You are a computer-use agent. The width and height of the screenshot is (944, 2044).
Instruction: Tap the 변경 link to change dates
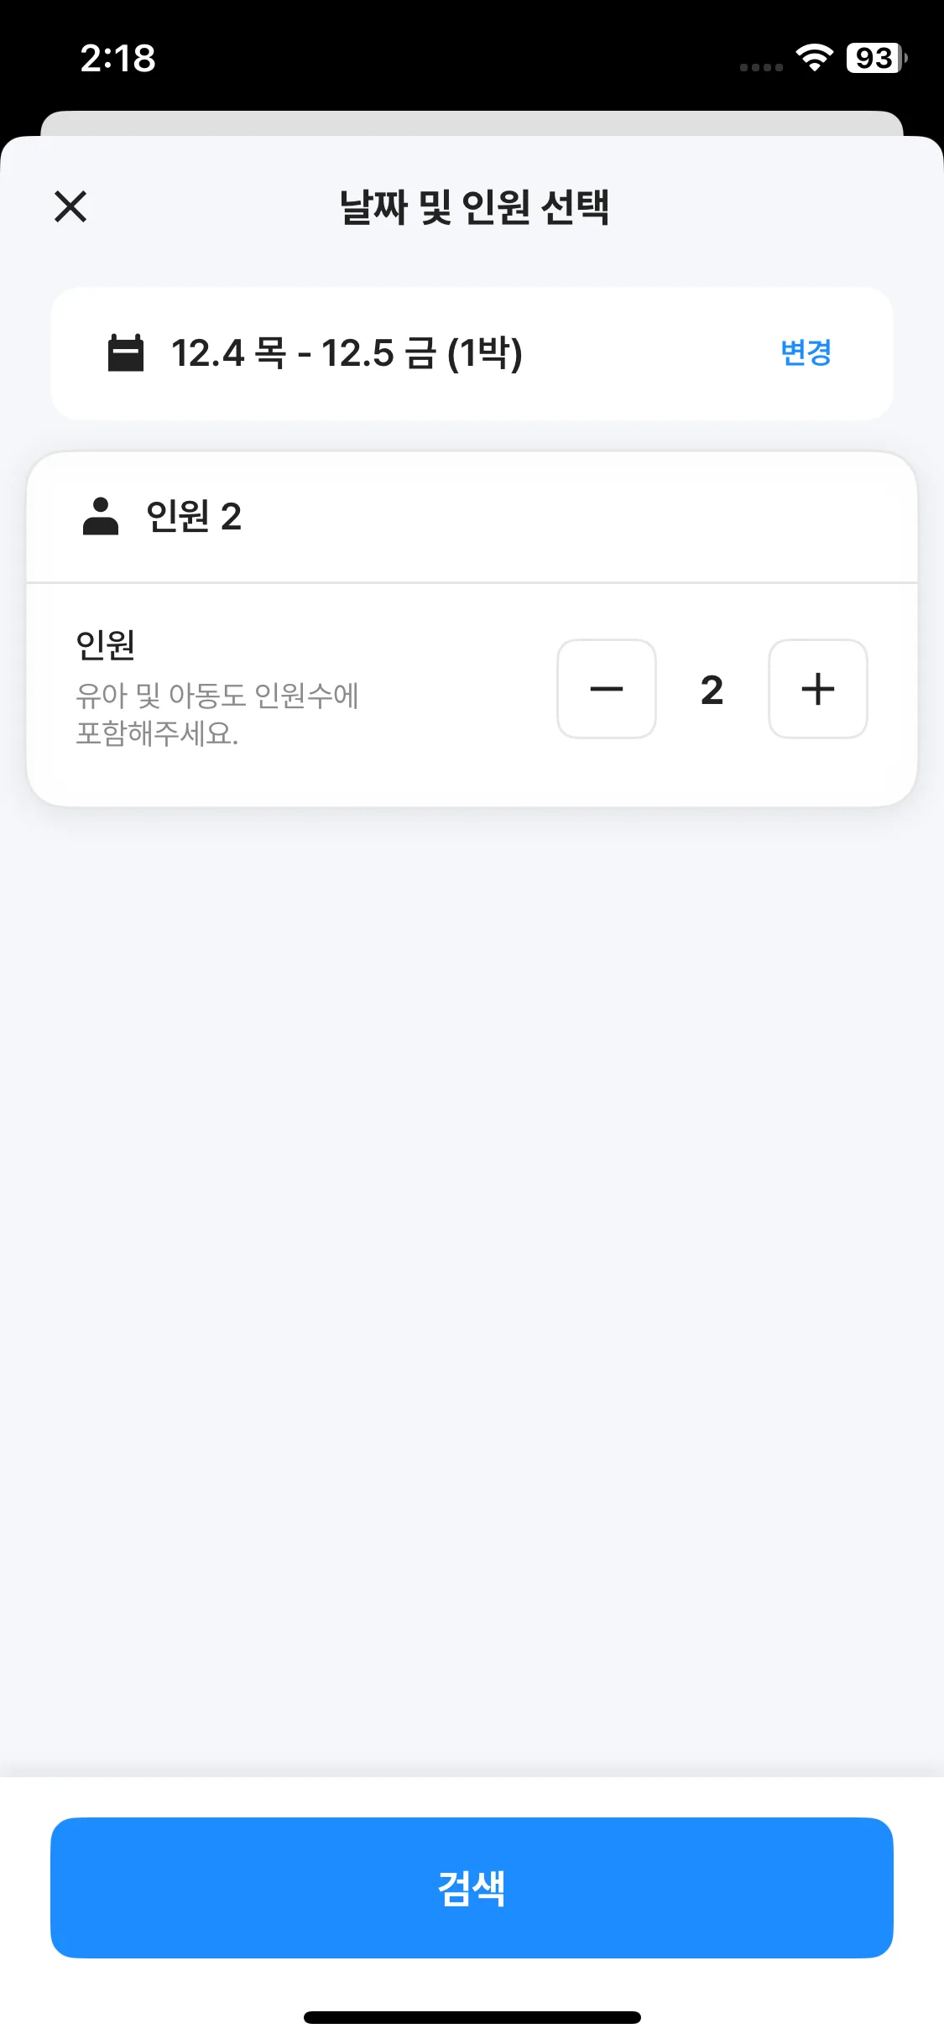tap(806, 353)
